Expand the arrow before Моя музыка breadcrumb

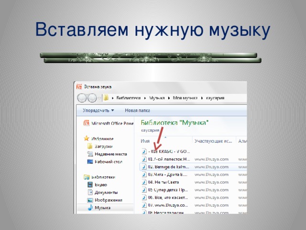(x=169, y=98)
